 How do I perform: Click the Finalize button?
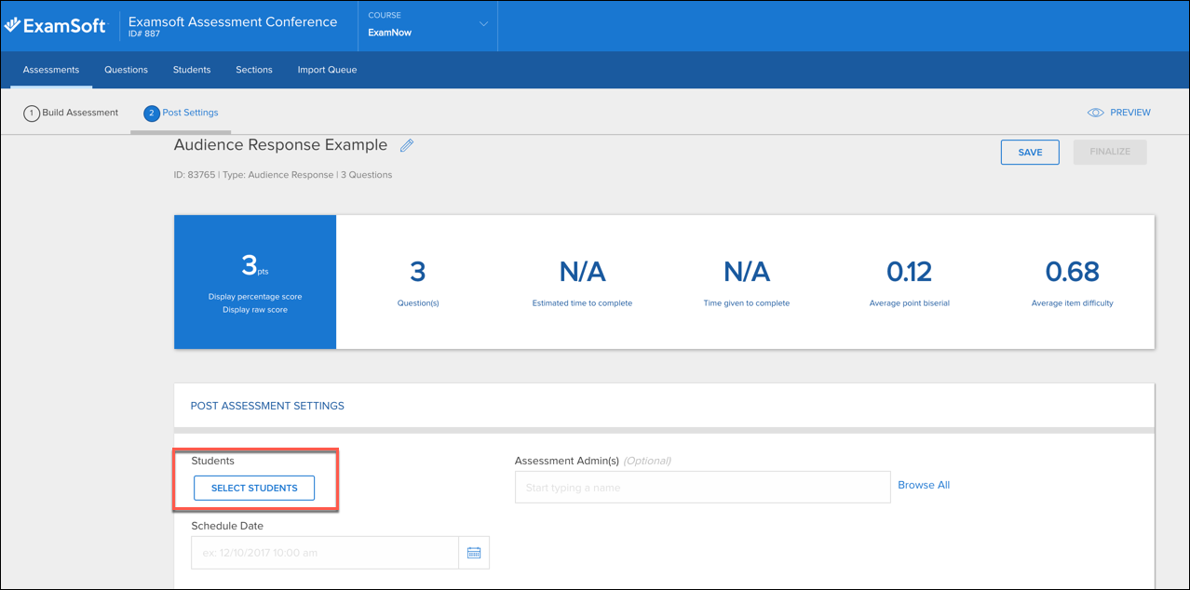(1110, 152)
